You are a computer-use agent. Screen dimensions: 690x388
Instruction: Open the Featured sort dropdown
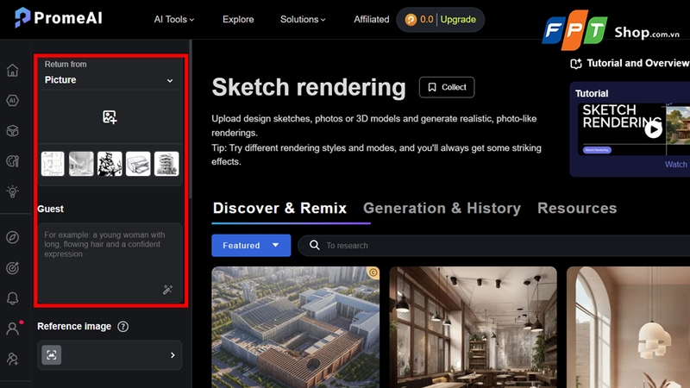[x=251, y=246]
